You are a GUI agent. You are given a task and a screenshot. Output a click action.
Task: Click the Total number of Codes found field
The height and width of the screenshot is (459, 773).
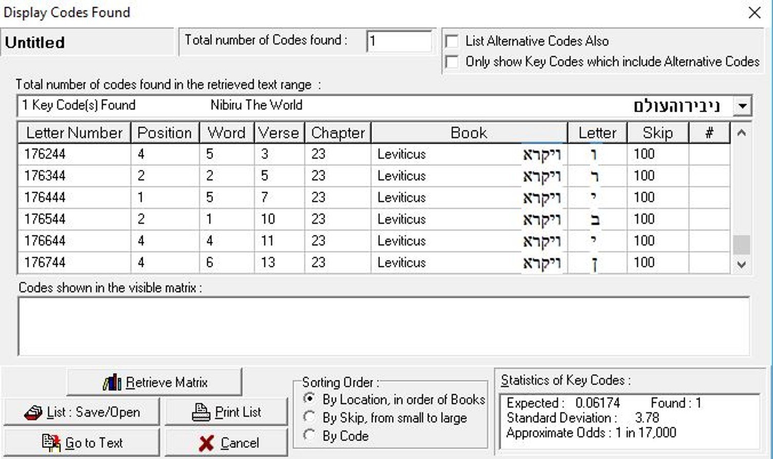tap(399, 41)
